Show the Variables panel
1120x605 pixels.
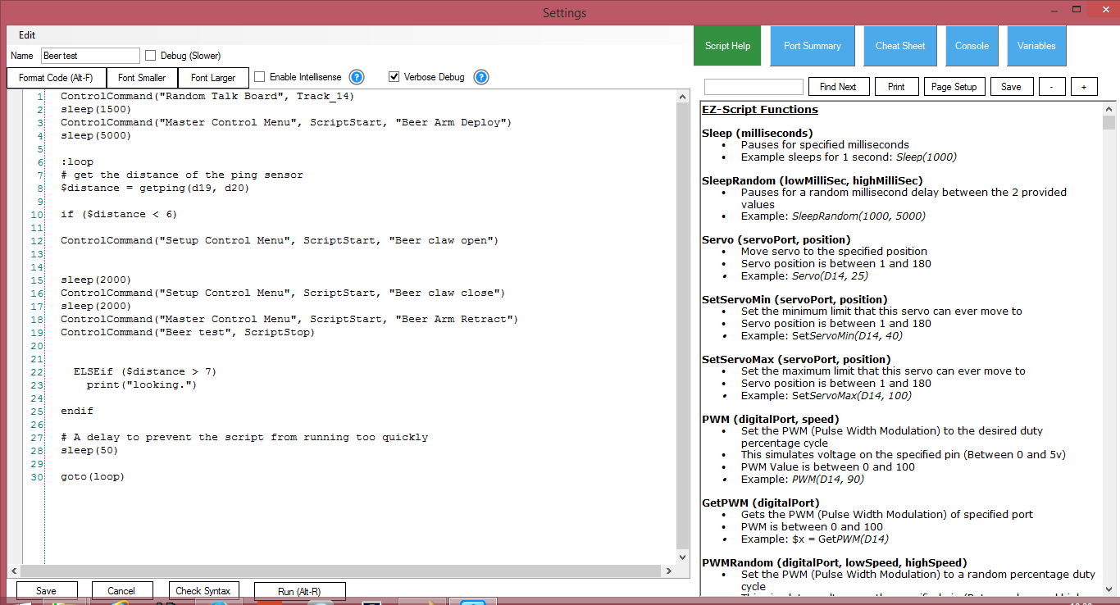(x=1036, y=45)
